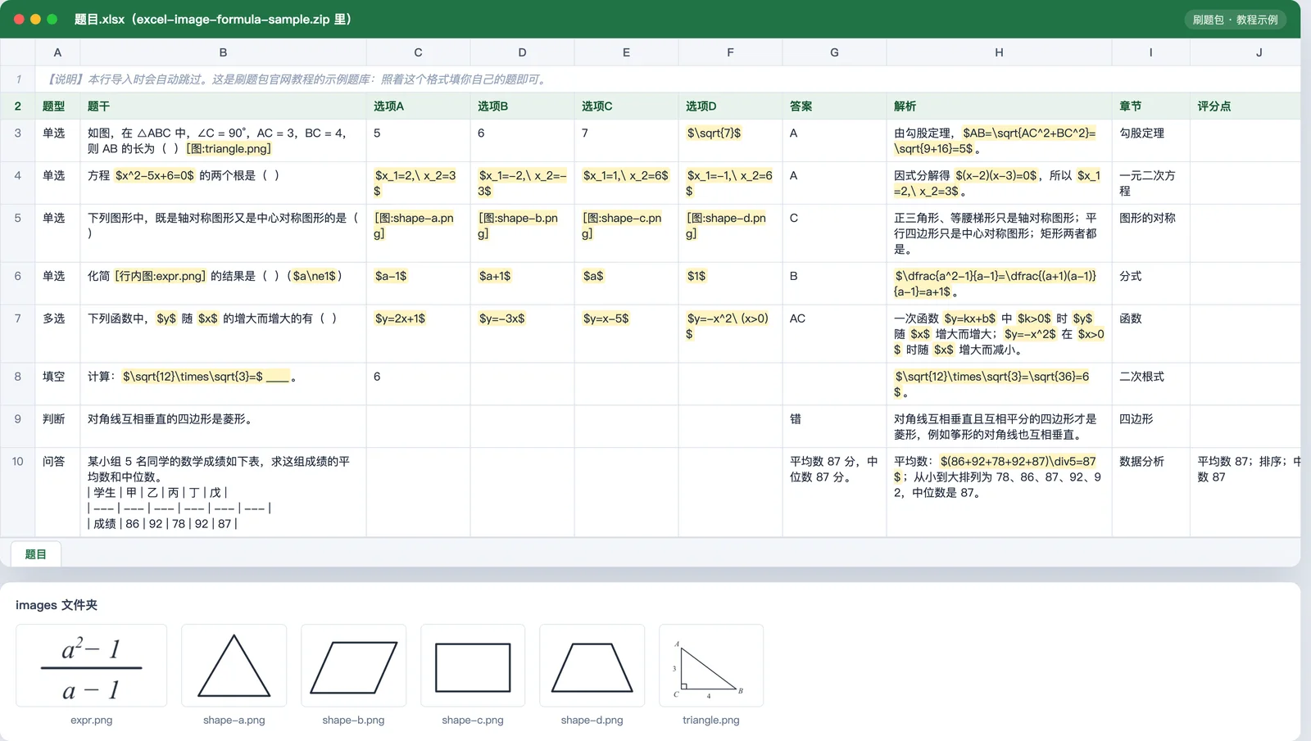The height and width of the screenshot is (741, 1311).
Task: Select column D header
Action: pos(522,52)
